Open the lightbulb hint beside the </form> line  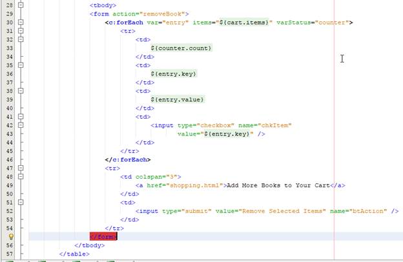click(x=11, y=236)
